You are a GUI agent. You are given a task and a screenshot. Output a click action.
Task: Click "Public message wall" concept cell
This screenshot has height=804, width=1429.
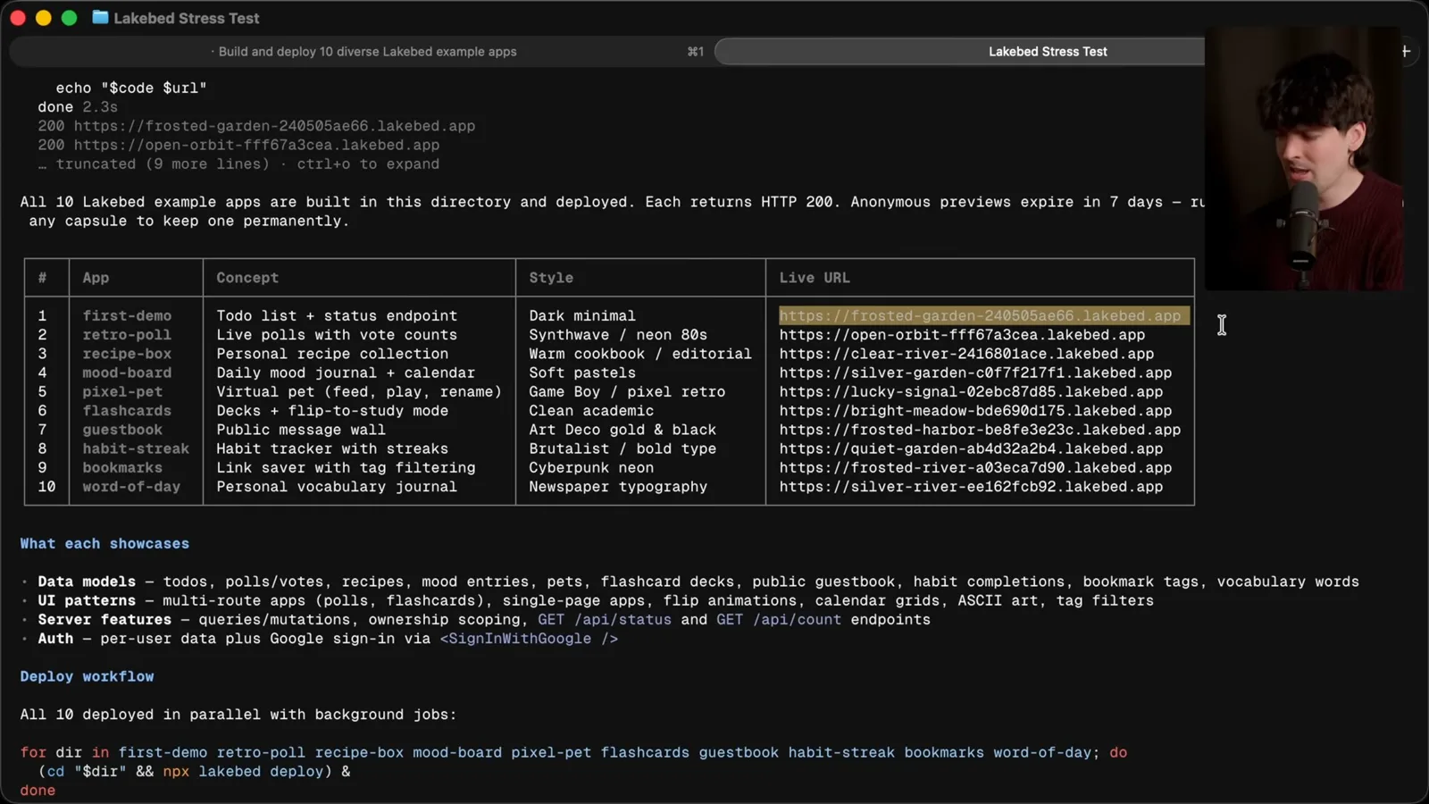[301, 430]
